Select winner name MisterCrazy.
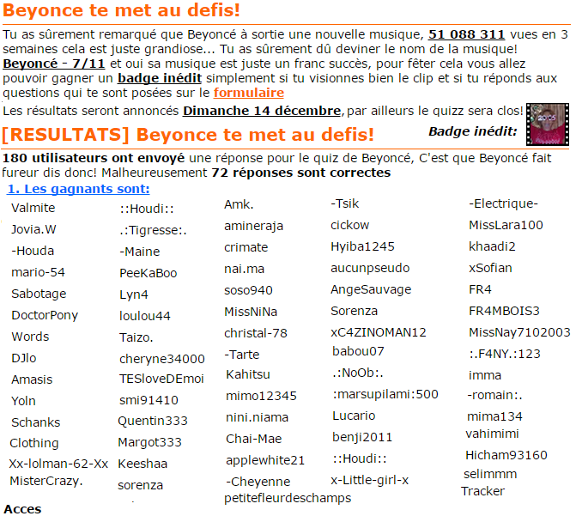 pyautogui.click(x=46, y=481)
